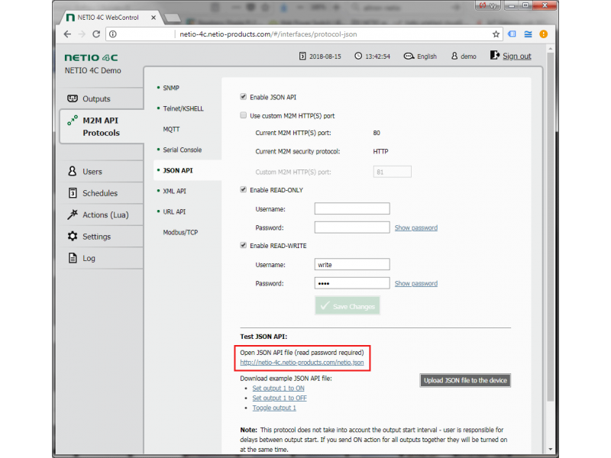Switch to the SNMP protocol tab
Image resolution: width=611 pixels, height=458 pixels.
[x=171, y=88]
